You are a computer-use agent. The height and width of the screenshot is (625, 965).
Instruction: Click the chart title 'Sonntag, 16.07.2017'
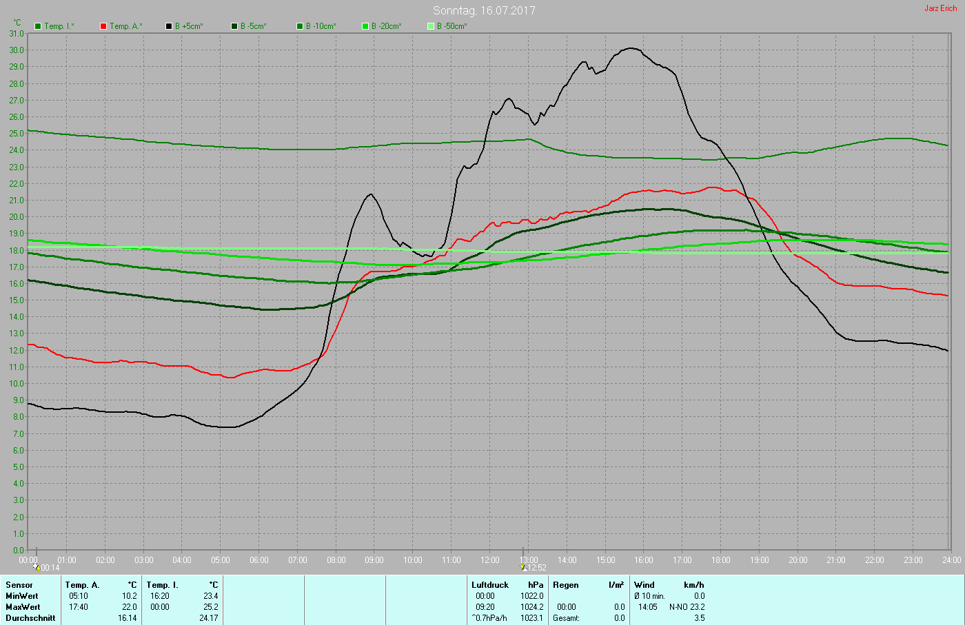point(484,10)
